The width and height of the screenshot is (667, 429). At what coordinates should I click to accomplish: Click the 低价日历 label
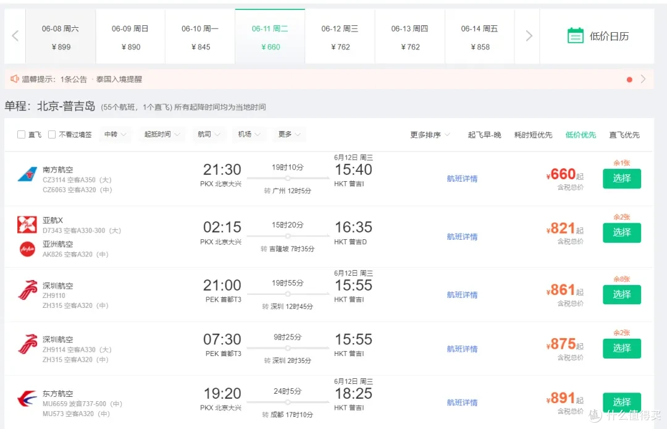pos(609,36)
